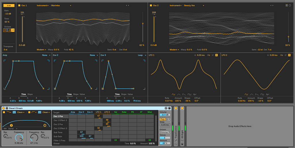The image size is (295, 148).
Task: Open Unison Shimmer mode dropdown
Action: [165, 132]
